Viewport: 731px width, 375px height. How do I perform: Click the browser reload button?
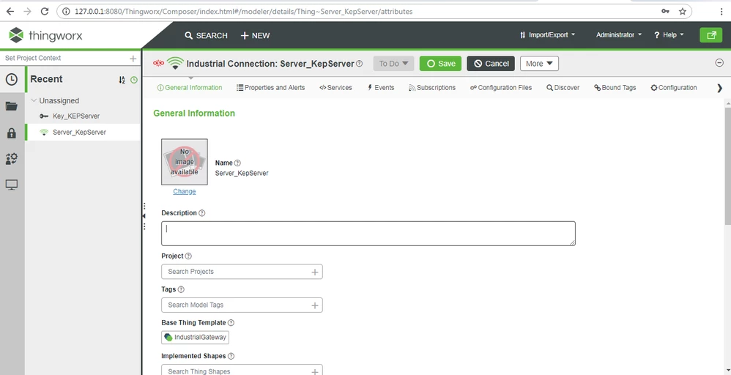[44, 11]
